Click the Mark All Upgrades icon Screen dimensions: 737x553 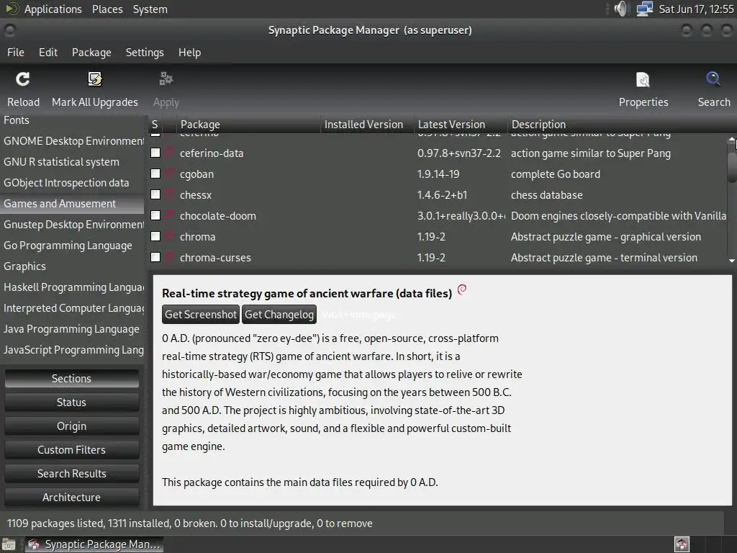pos(95,79)
